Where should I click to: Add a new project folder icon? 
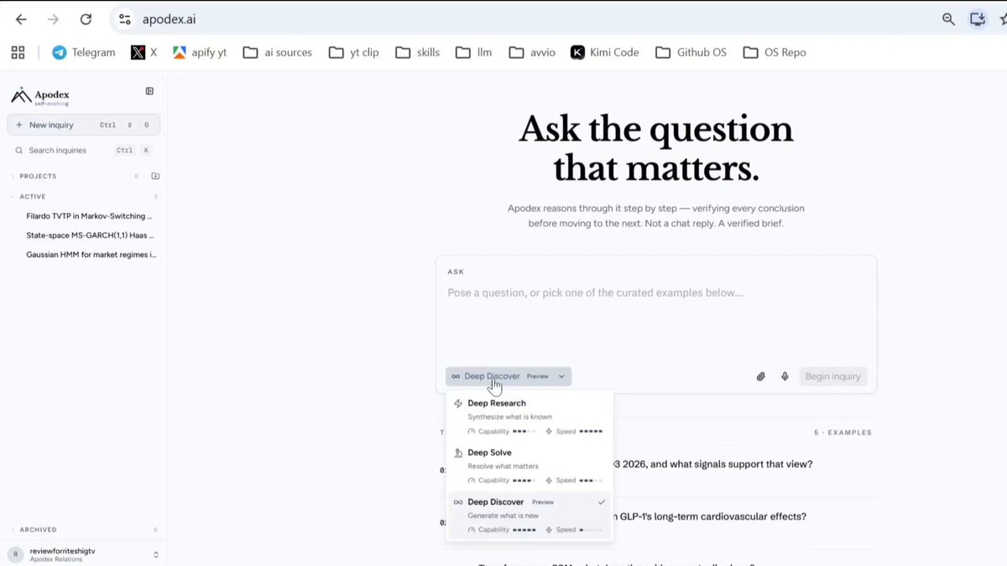tap(155, 176)
